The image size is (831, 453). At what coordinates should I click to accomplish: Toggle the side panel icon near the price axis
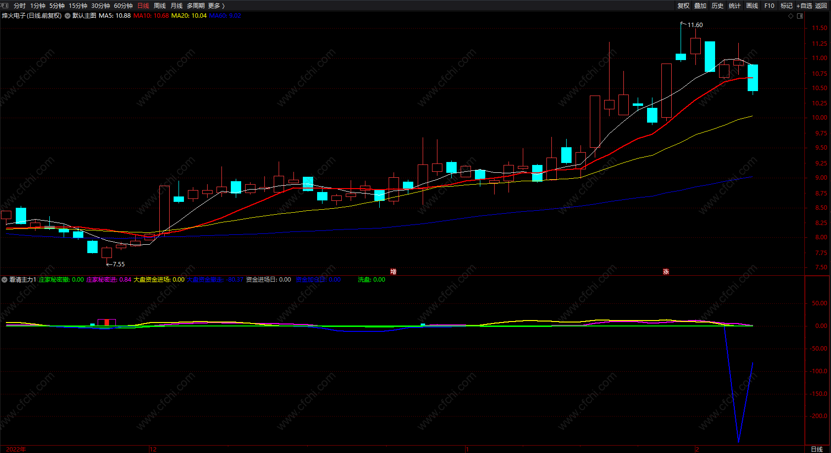click(800, 16)
